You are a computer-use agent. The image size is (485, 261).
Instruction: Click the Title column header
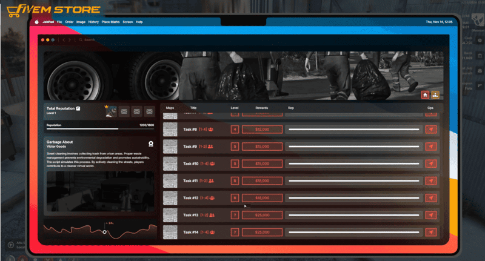193,108
